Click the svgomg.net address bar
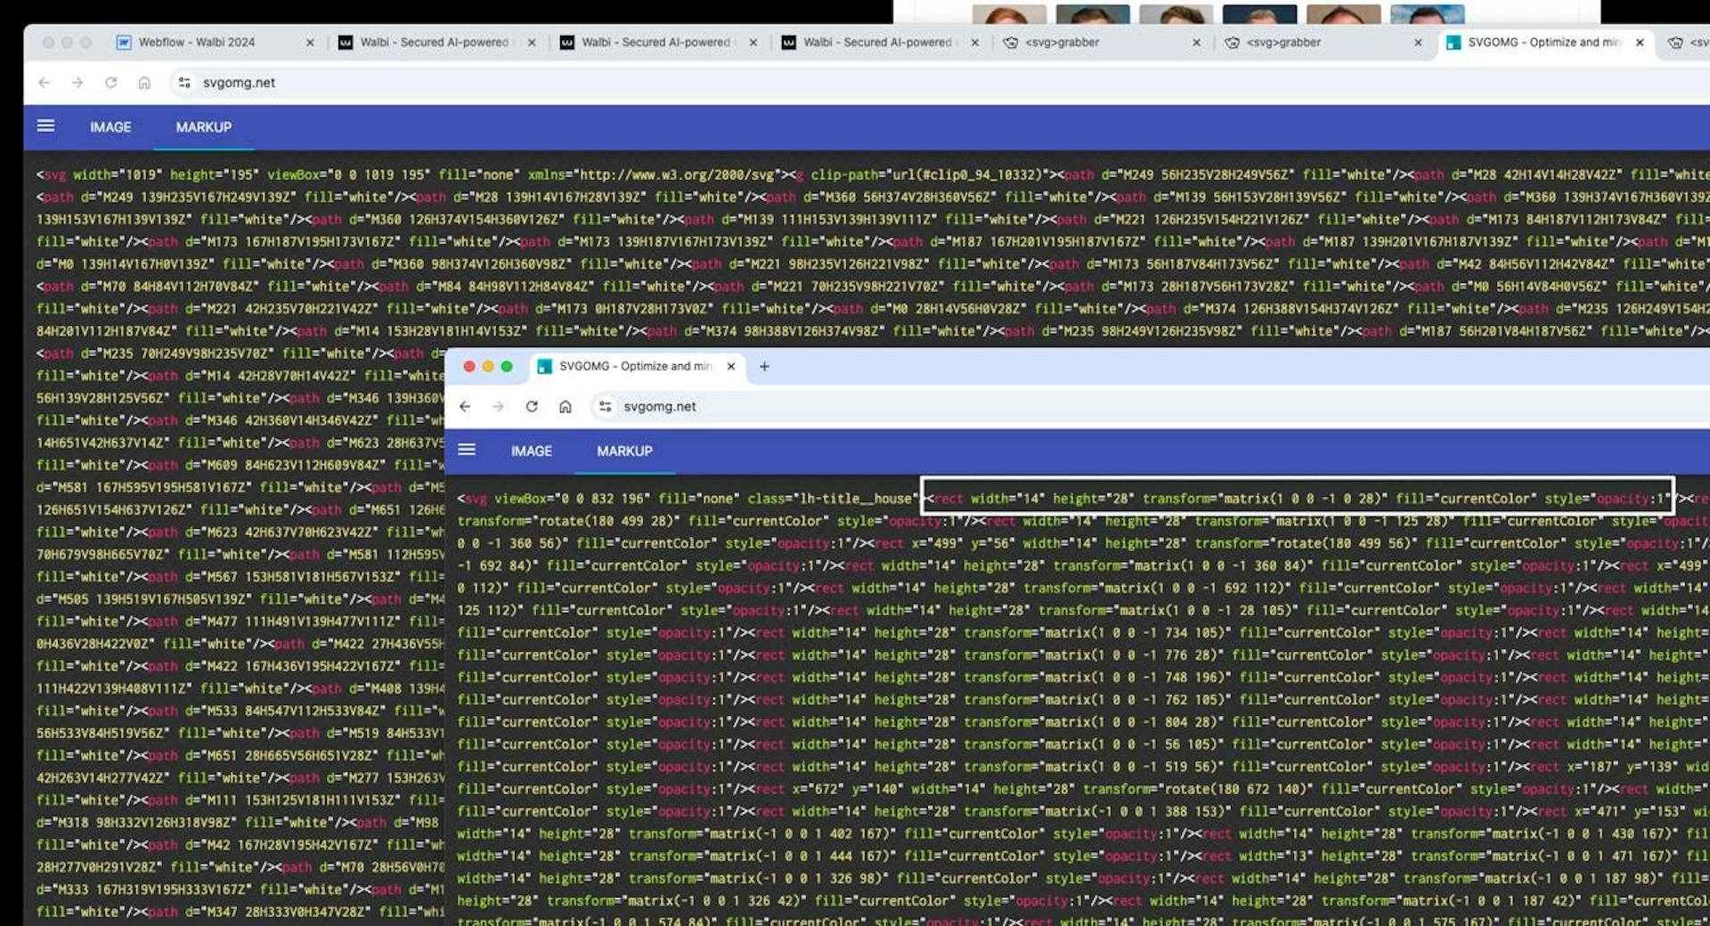Screen dimensions: 1710x926 tap(240, 82)
